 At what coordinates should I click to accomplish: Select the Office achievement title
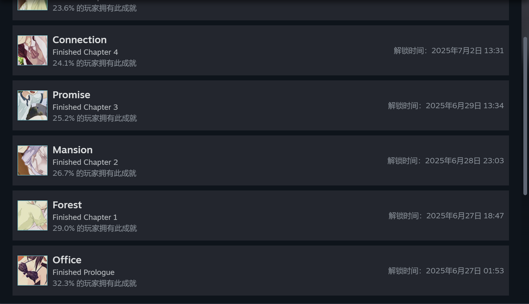[x=67, y=260]
